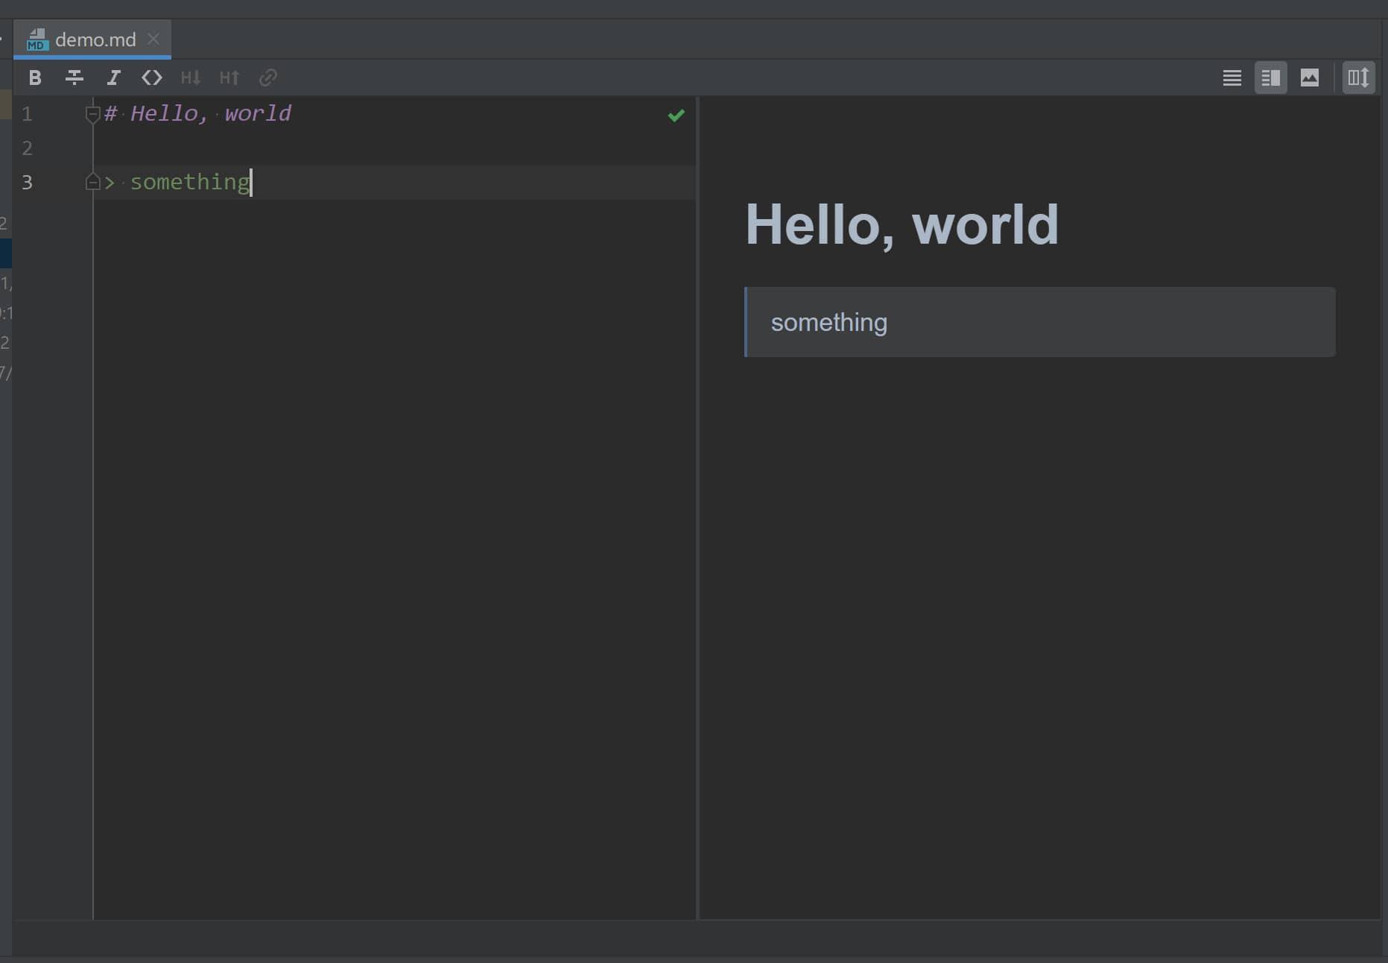Click the something blockquote in the preview pane
The image size is (1388, 963).
click(x=828, y=322)
